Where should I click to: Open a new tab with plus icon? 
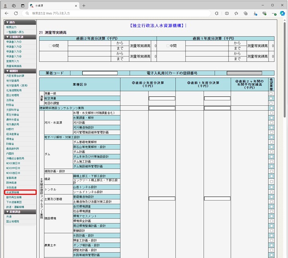84,6
